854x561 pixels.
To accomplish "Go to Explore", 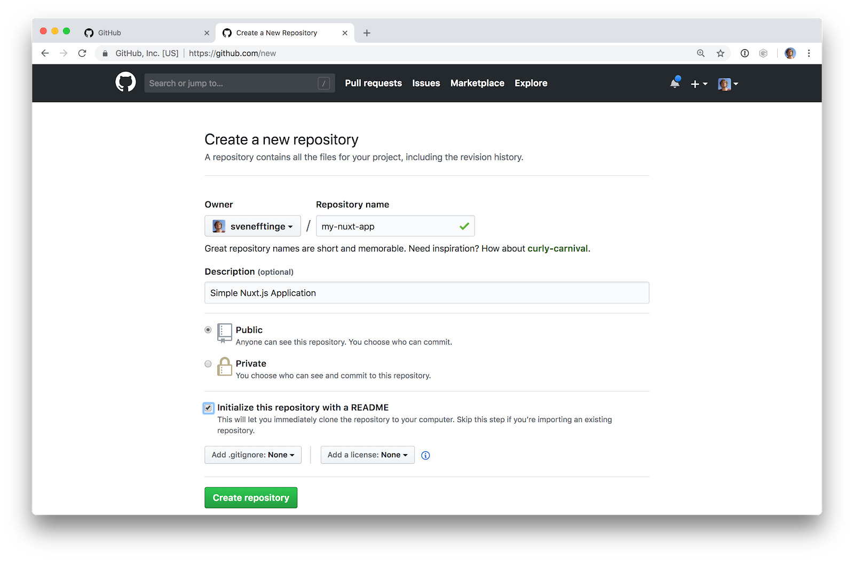I will coord(531,83).
